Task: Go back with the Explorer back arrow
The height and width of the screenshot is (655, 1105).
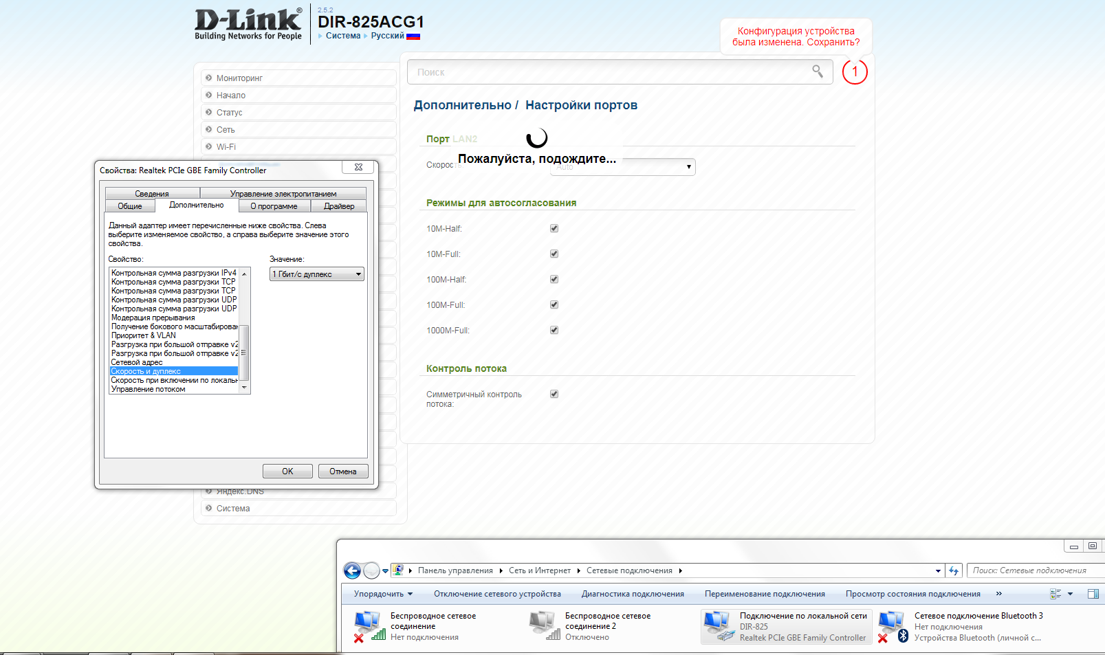Action: tap(352, 570)
